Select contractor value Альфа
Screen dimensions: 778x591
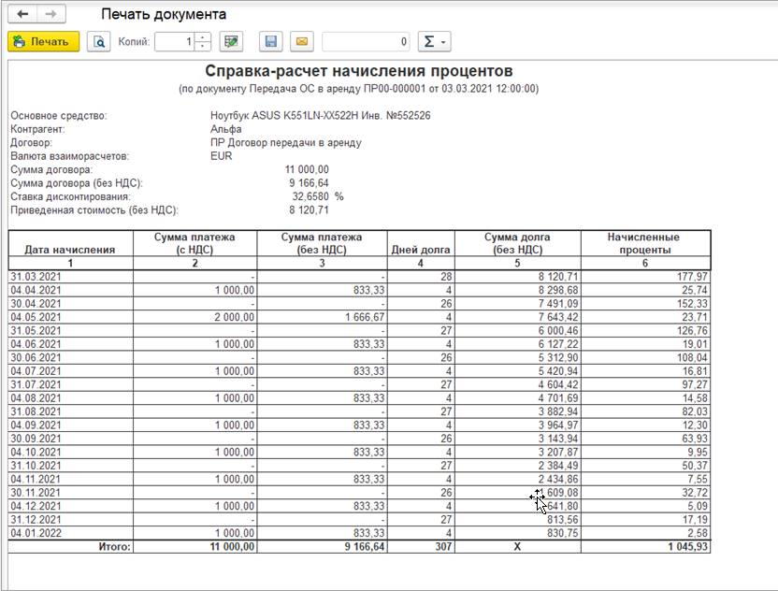[x=225, y=129]
